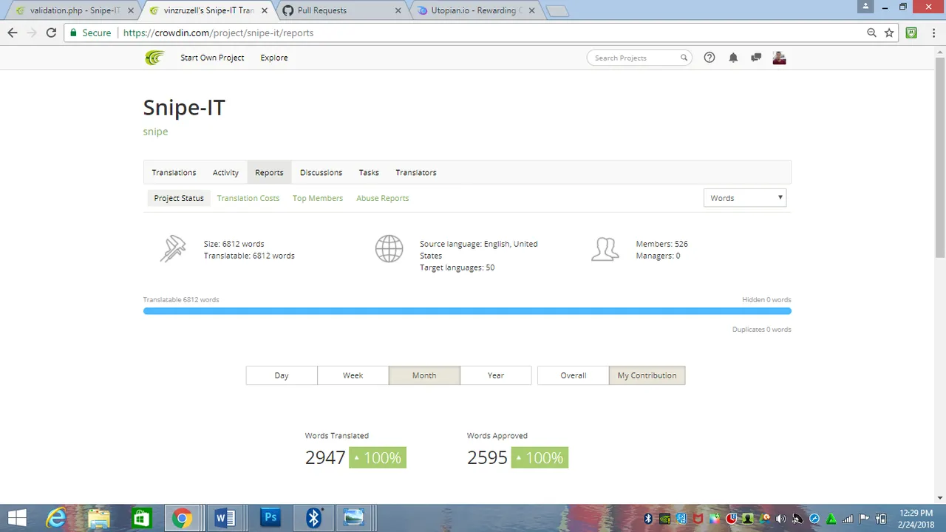Open the Discussions tab
This screenshot has height=532, width=946.
pos(321,172)
